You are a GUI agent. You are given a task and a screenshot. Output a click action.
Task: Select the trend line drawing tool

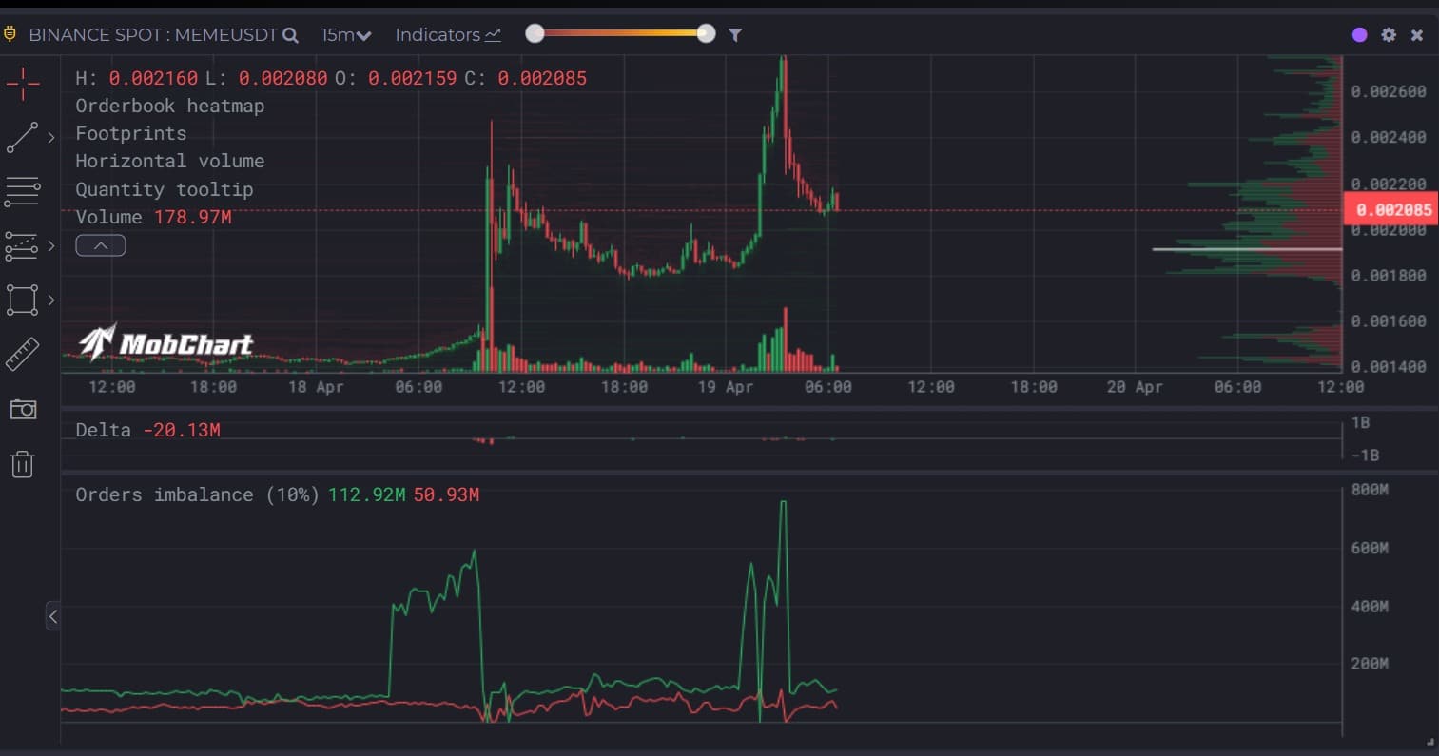pyautogui.click(x=23, y=138)
